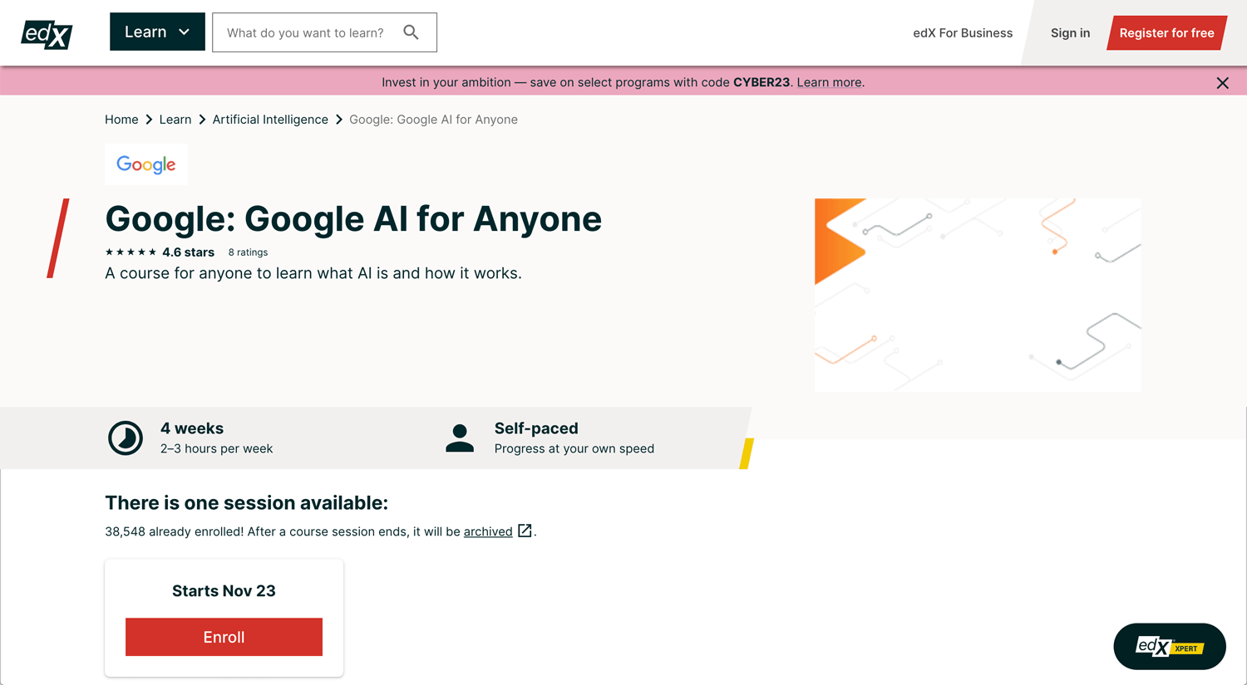The height and width of the screenshot is (685, 1247).
Task: Click current page breadcrumb 'Google: Google AI for Anyone'
Action: pyautogui.click(x=433, y=120)
